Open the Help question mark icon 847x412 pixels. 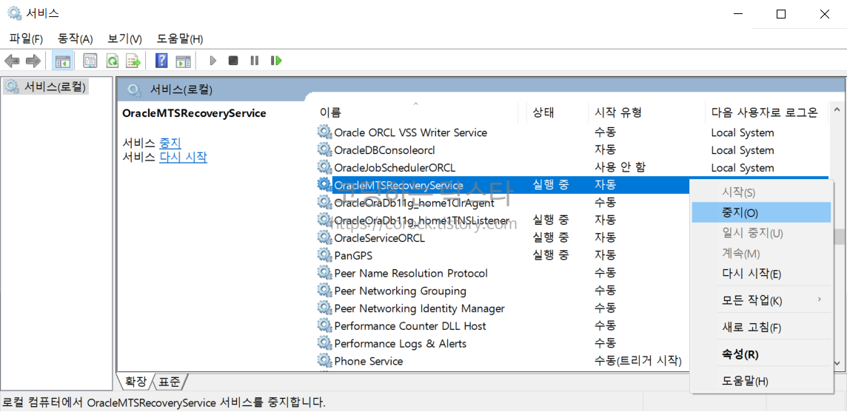(161, 61)
